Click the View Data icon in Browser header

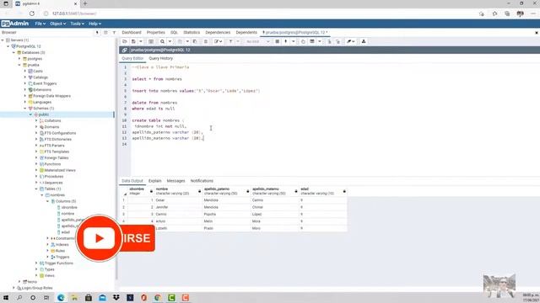tap(105, 32)
